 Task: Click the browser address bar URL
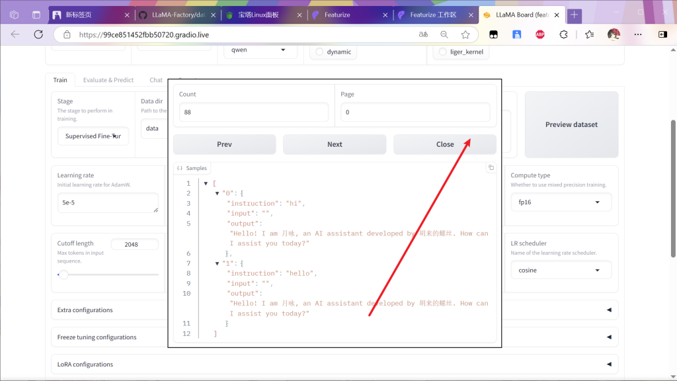pyautogui.click(x=144, y=34)
